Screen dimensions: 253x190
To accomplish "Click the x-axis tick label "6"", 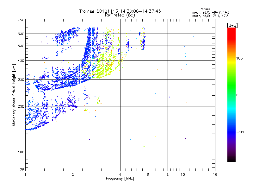I will [x=148, y=174].
